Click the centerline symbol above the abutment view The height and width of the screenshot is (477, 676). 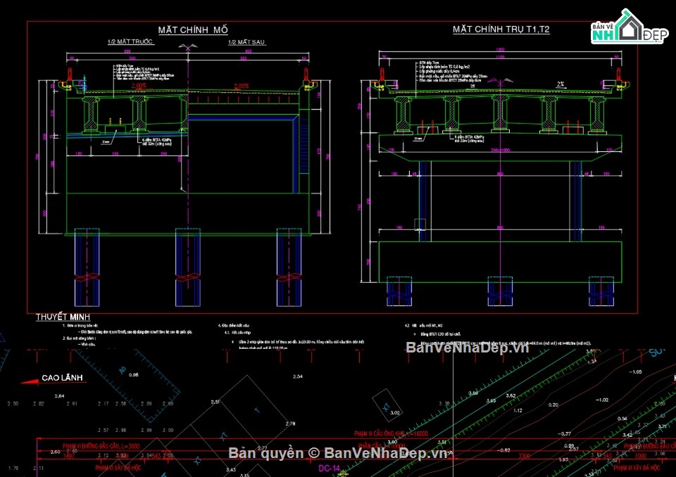[x=187, y=47]
